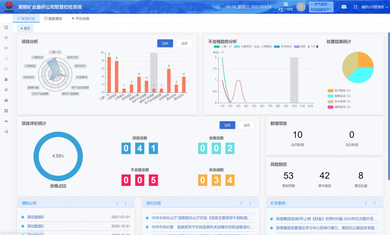The height and width of the screenshot is (235, 390).
Task: Open the yen (¥) icon in sidebar
Action: click(x=6, y=90)
